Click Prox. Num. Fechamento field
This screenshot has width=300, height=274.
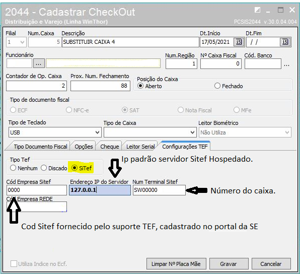100,86
